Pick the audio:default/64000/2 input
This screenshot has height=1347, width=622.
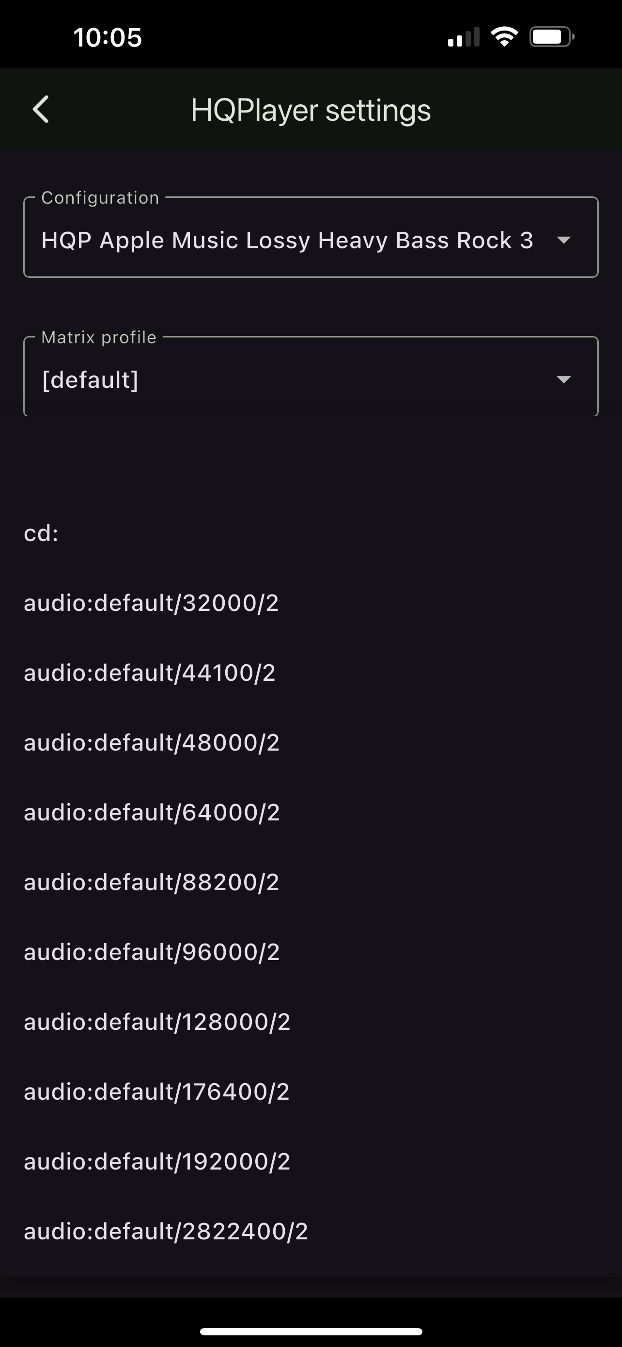pyautogui.click(x=152, y=813)
